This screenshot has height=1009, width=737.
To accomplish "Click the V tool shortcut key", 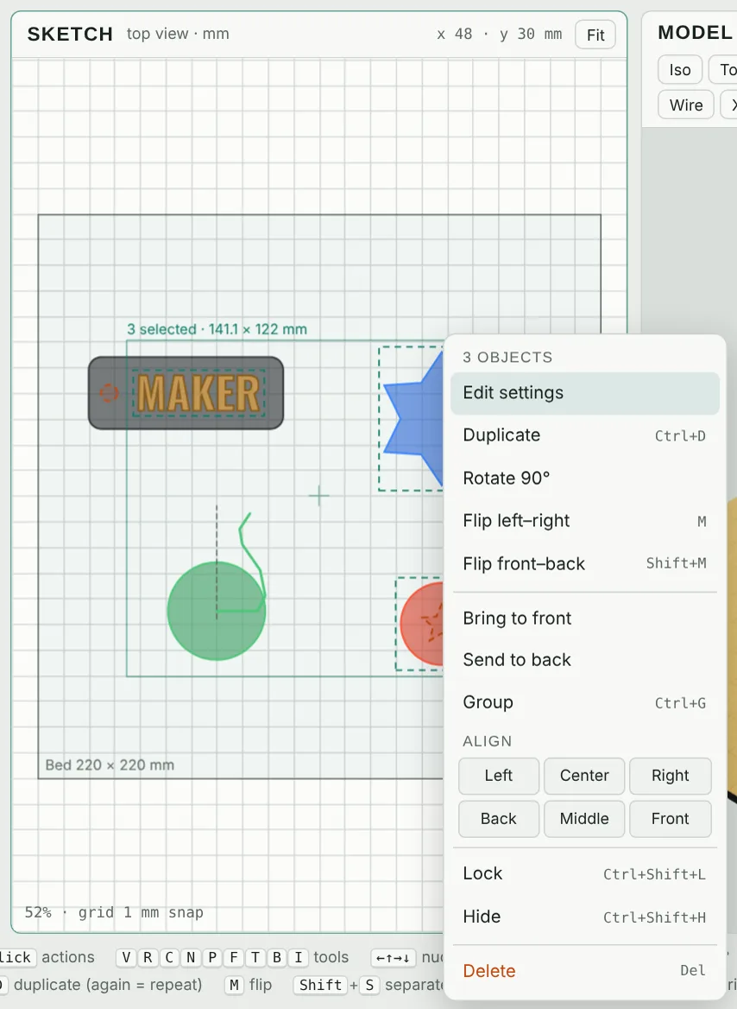I will coord(126,957).
